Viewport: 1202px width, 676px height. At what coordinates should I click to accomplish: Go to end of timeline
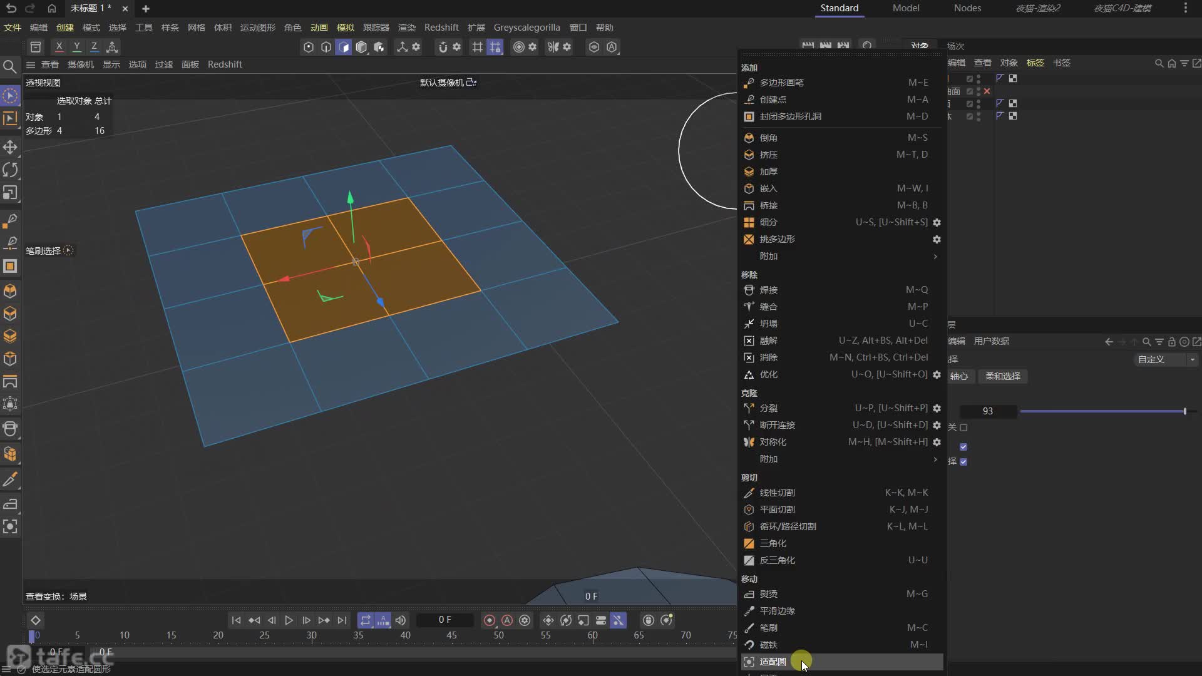point(342,620)
